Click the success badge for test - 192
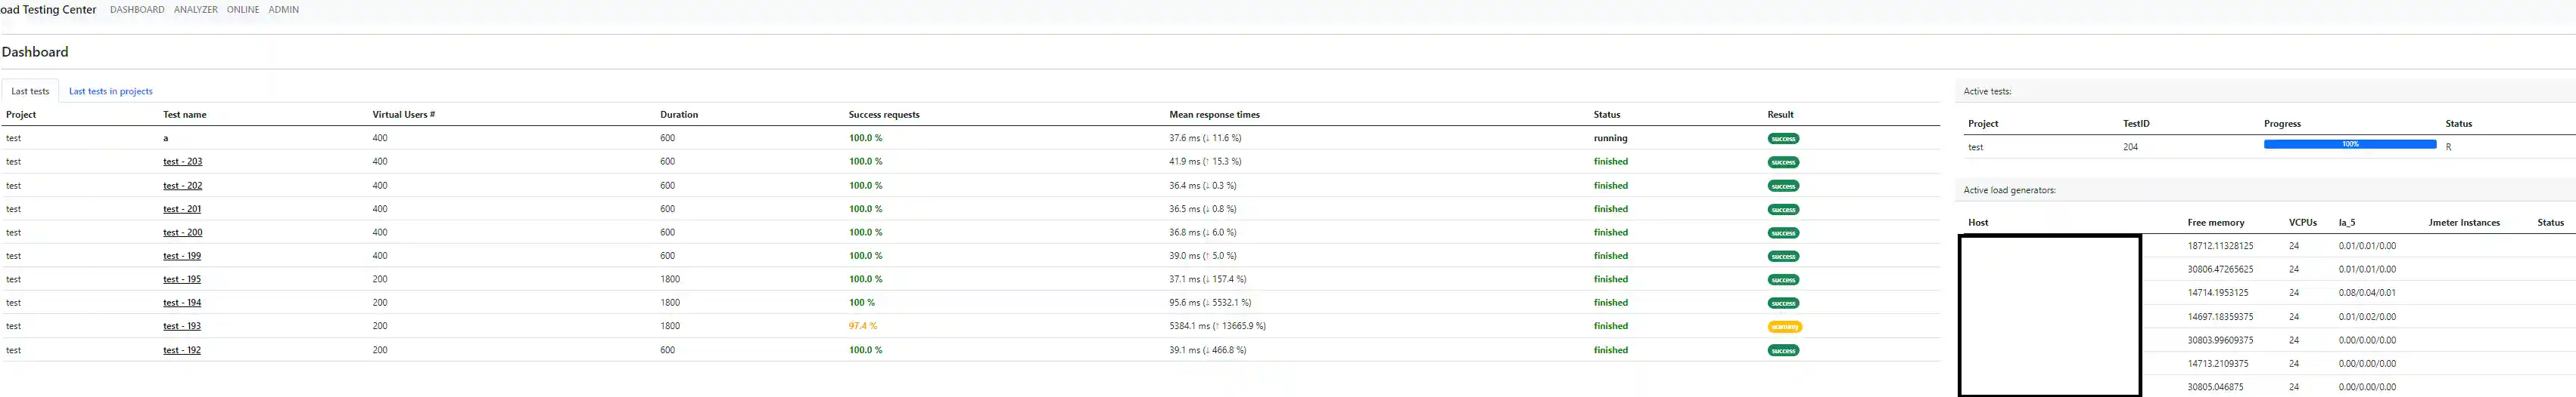Image resolution: width=2576 pixels, height=397 pixels. 1783,351
